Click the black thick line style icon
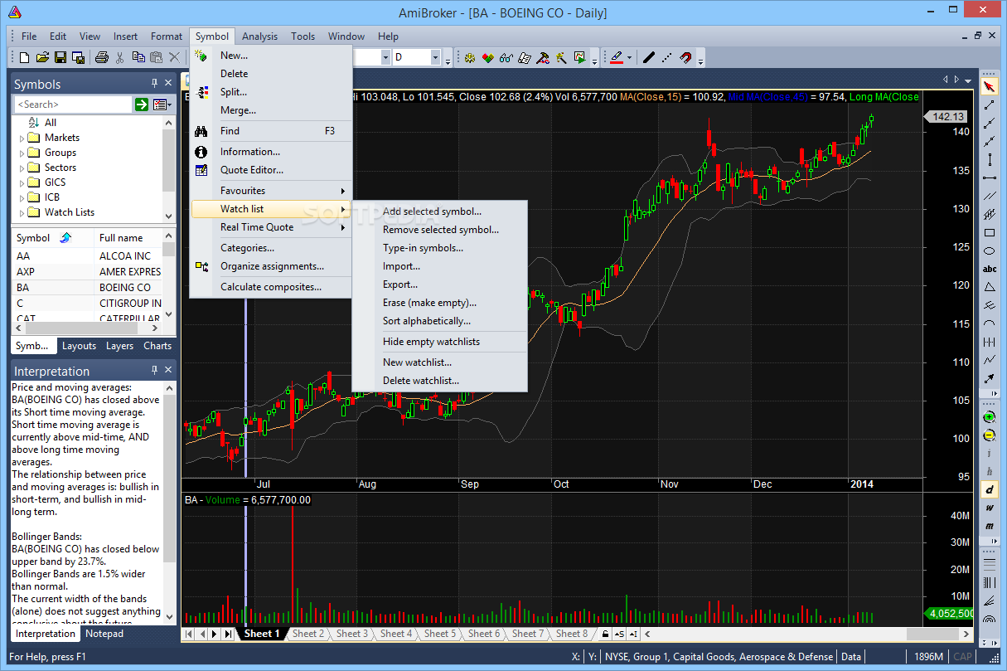 click(x=649, y=57)
